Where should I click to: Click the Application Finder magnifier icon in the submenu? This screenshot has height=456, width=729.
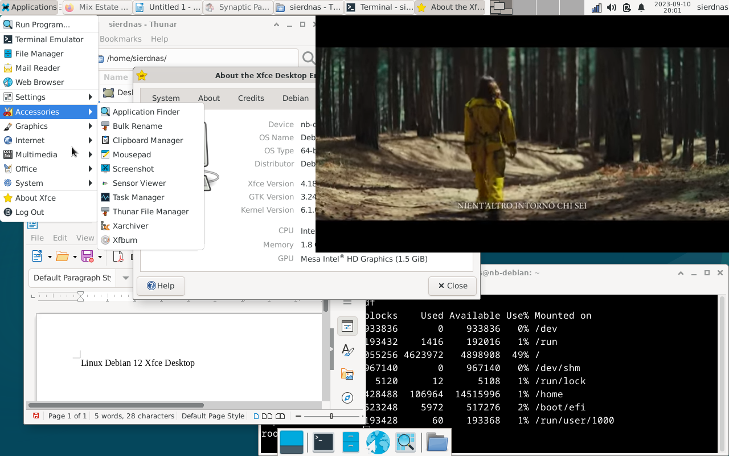tap(105, 112)
